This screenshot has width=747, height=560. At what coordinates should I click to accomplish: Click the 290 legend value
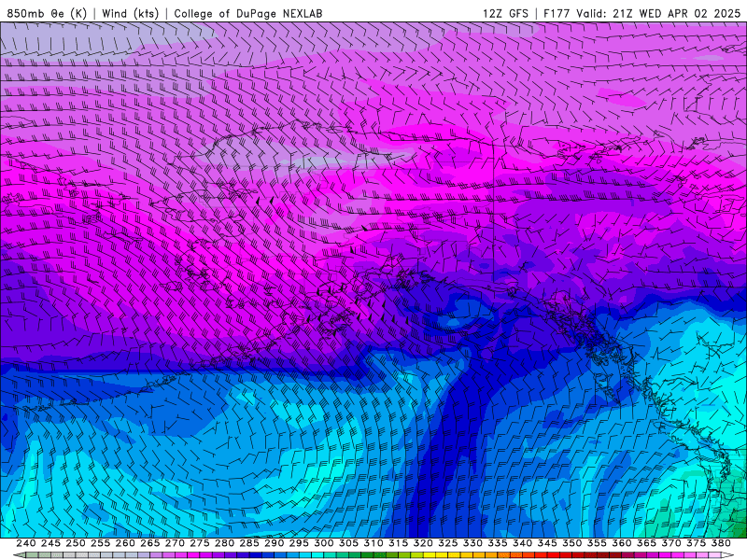(274, 543)
